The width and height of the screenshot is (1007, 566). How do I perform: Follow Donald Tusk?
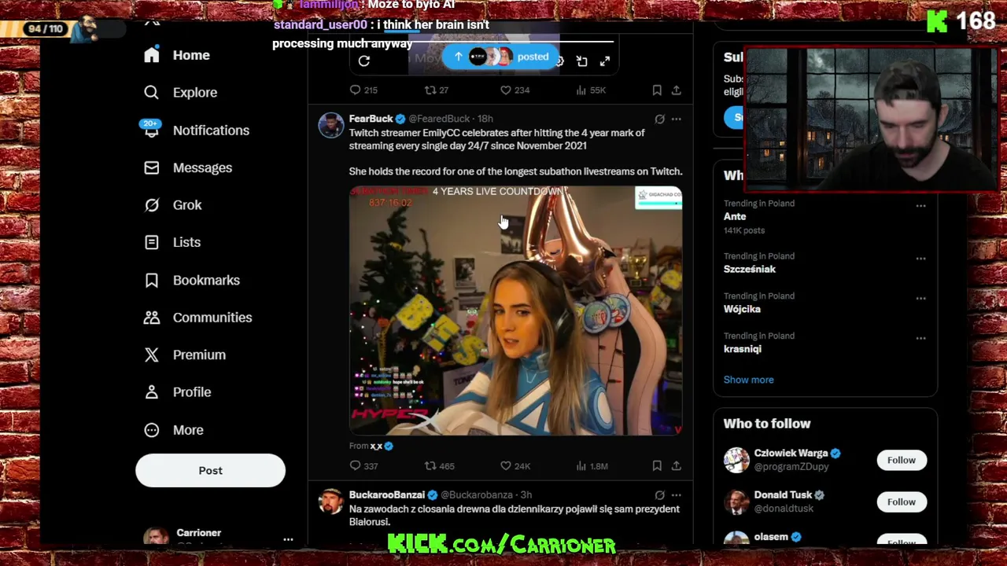click(x=902, y=502)
